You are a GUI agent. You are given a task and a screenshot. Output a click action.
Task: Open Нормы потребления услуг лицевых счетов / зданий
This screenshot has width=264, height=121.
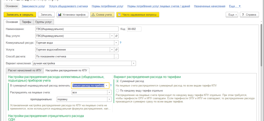(159, 6)
